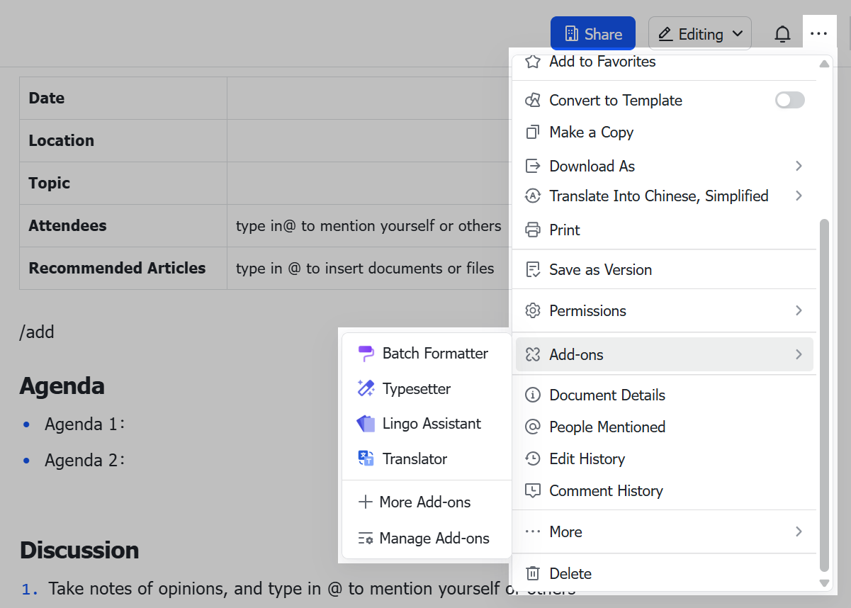Click the Typesetter magic wand icon
Image resolution: width=851 pixels, height=608 pixels.
click(x=366, y=388)
